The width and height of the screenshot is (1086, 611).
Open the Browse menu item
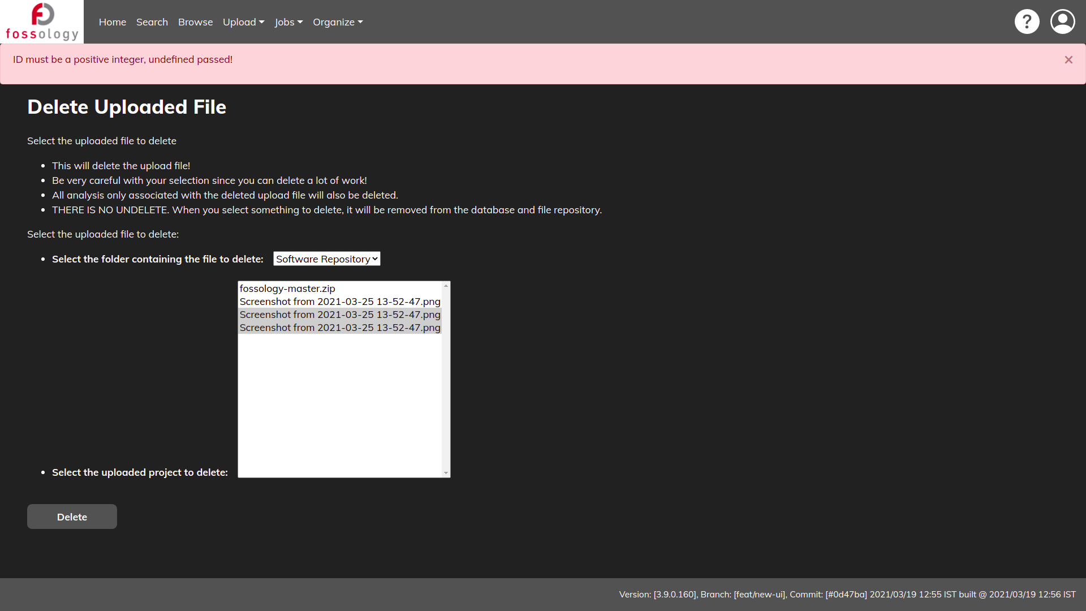[195, 21]
